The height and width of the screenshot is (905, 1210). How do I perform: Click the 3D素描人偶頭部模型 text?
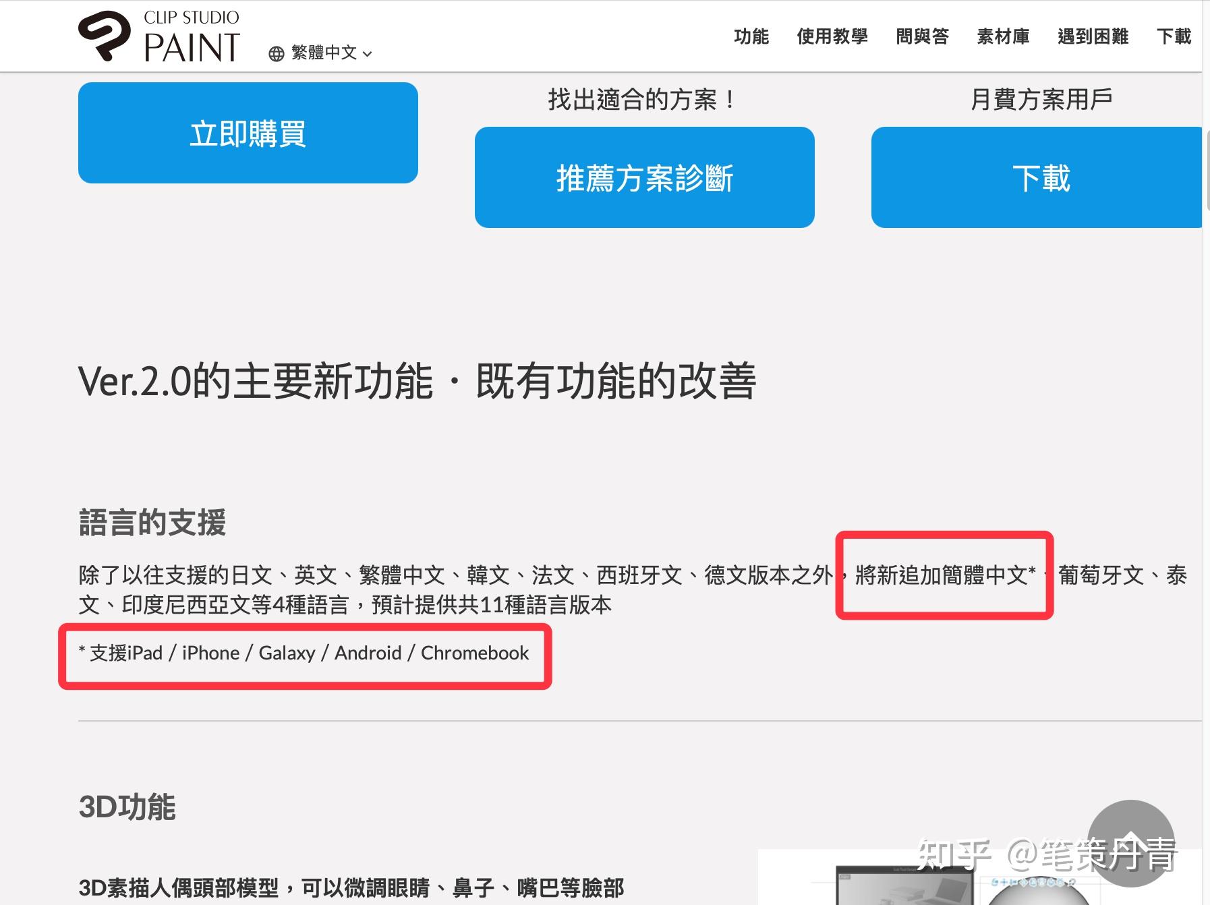tap(179, 887)
